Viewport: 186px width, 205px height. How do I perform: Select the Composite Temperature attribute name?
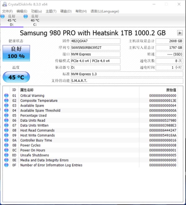point(39,101)
